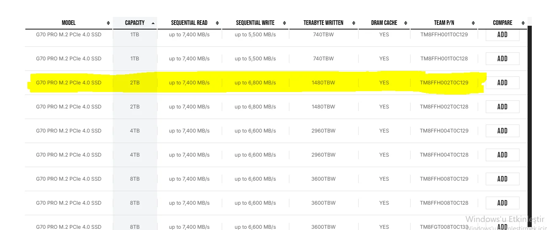Add TM8FFH001T0C128 to compare
Image resolution: width=547 pixels, height=230 pixels.
point(503,59)
